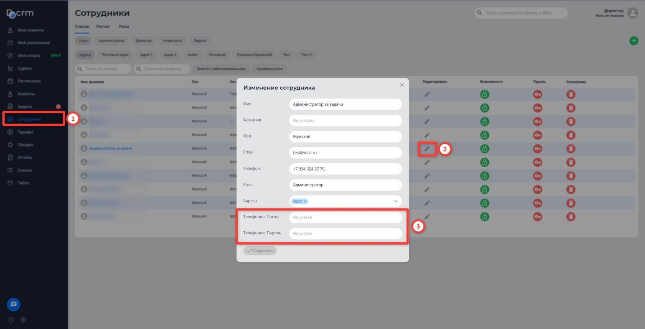Close the Изменение сотрудника dialog

402,85
